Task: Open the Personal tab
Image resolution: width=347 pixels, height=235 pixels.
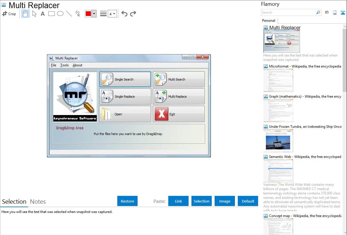Action: [x=269, y=21]
